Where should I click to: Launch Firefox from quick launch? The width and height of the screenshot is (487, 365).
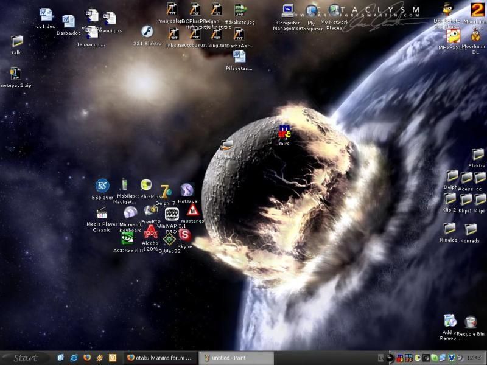point(87,358)
